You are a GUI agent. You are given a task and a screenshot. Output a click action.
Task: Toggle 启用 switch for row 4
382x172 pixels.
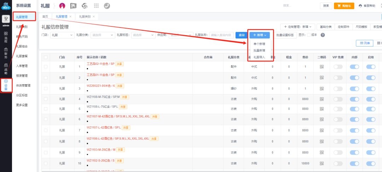(371, 99)
